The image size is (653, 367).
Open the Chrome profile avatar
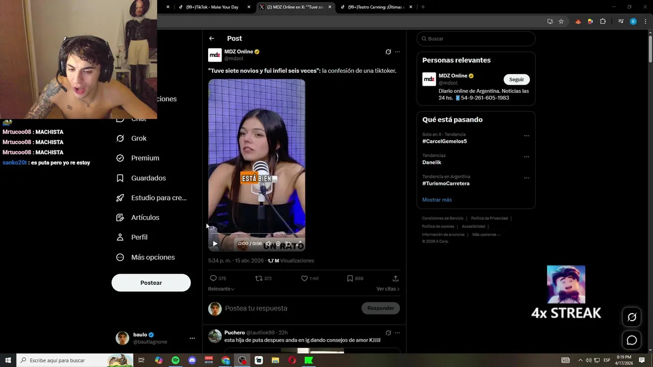coord(633,21)
